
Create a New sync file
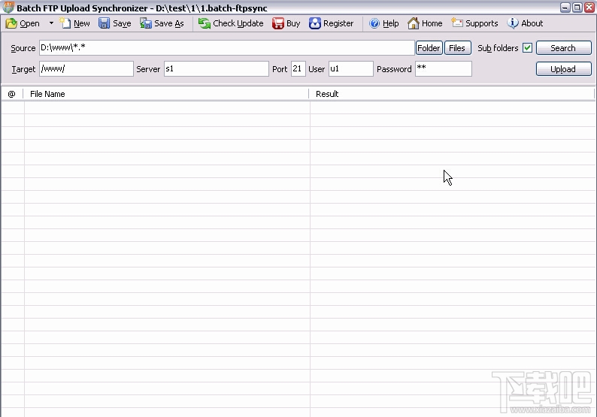coord(74,23)
